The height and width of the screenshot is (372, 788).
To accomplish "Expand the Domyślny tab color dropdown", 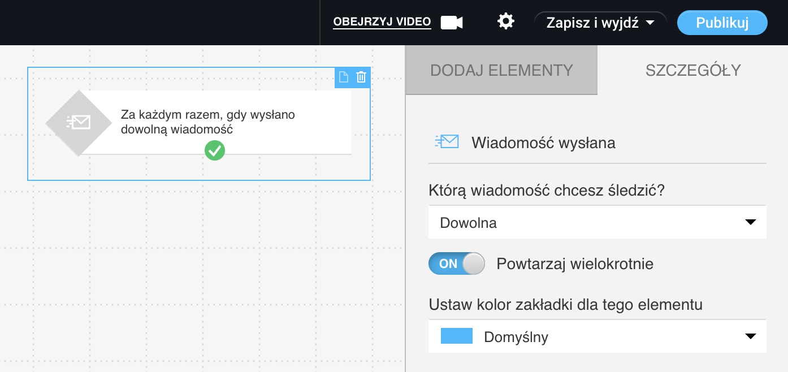I will [598, 337].
